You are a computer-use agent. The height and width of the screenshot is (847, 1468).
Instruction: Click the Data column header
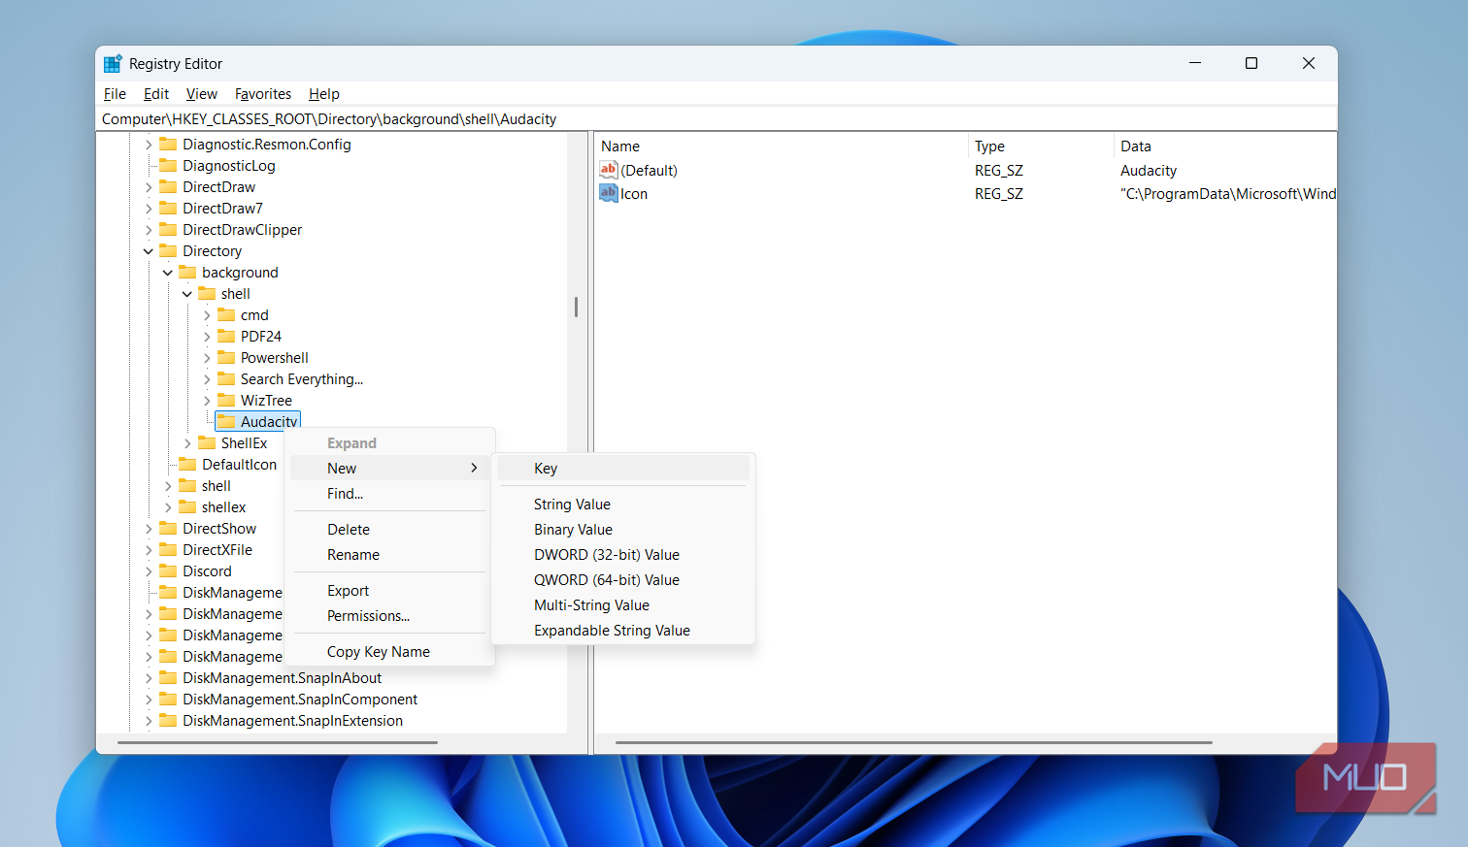click(x=1225, y=147)
